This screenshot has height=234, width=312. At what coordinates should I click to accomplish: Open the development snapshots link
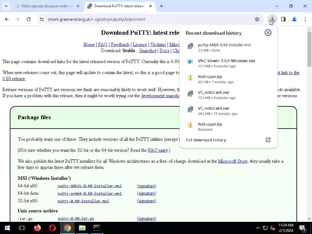[160, 96]
